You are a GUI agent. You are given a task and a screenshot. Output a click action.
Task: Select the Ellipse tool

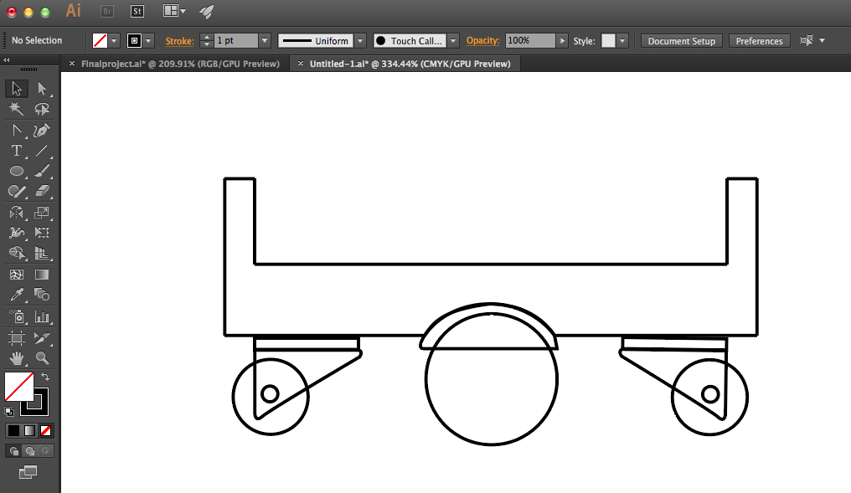pos(16,172)
